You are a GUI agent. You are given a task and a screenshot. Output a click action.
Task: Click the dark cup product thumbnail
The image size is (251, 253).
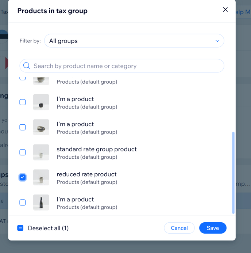click(41, 102)
